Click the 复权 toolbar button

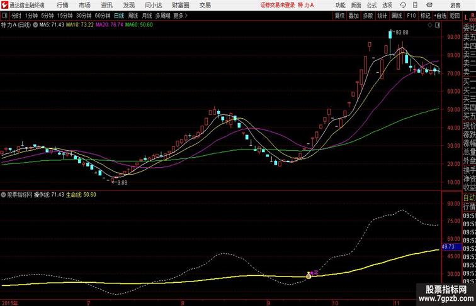(339, 16)
